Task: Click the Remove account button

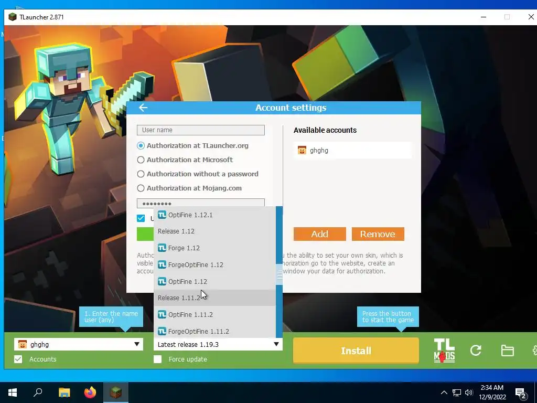Action: pyautogui.click(x=378, y=234)
